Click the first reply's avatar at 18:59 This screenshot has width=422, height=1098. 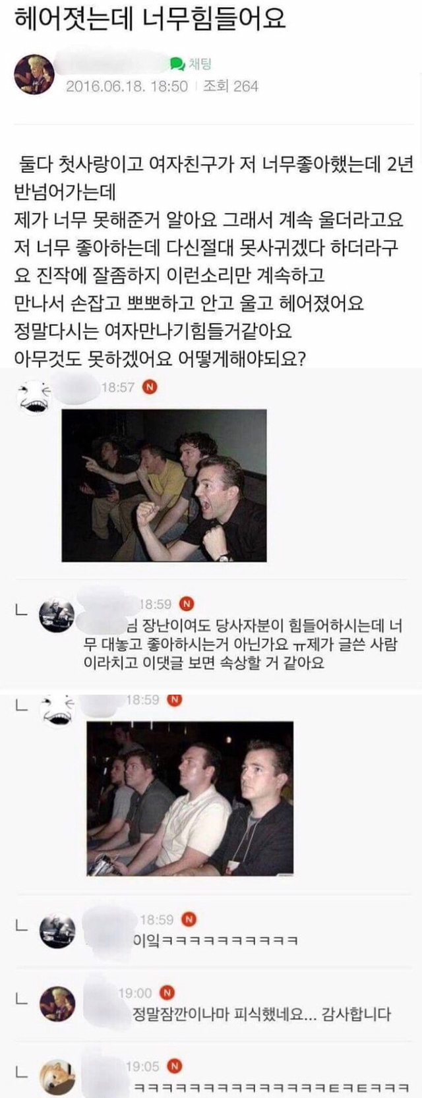pyautogui.click(x=58, y=616)
